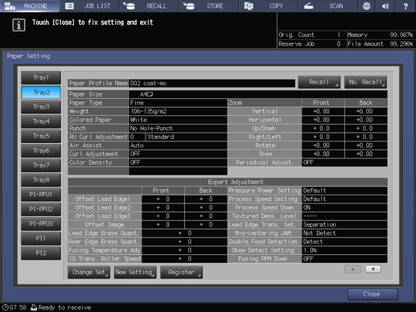This screenshot has width=416, height=312.
Task: Open the globe language icon
Action: pyautogui.click(x=366, y=6)
